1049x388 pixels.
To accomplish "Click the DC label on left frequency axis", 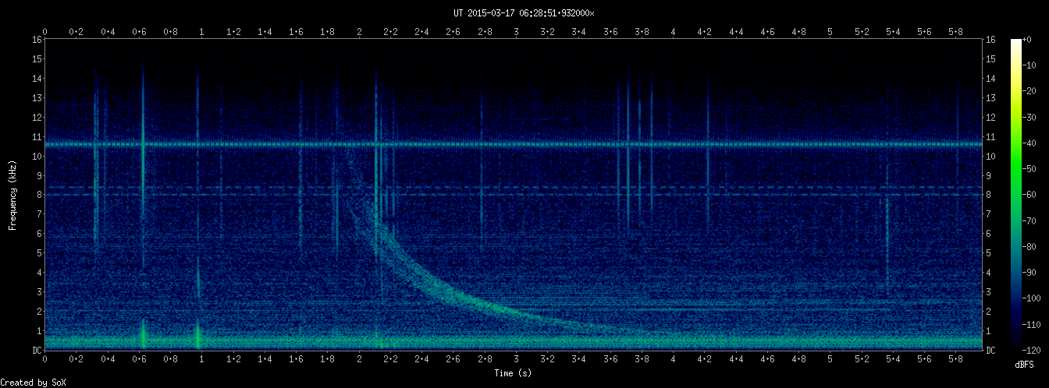I will tap(37, 351).
